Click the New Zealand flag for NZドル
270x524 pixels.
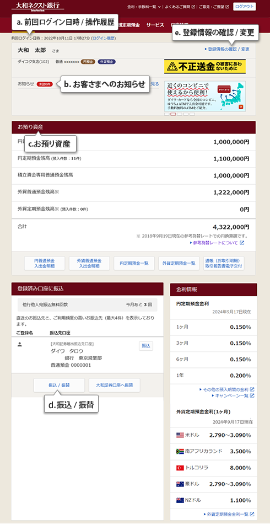pyautogui.click(x=180, y=500)
